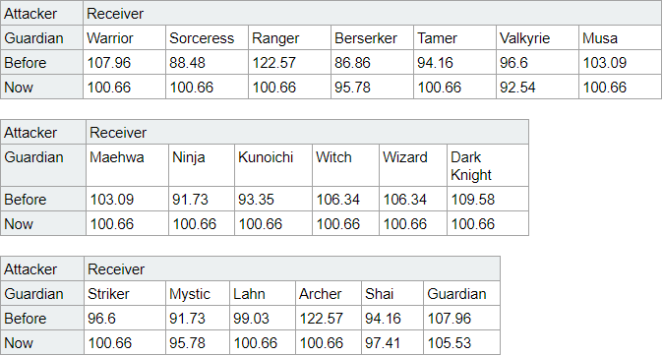This screenshot has height=356, width=663.
Task: Click the Witch header cell
Action: (x=345, y=165)
